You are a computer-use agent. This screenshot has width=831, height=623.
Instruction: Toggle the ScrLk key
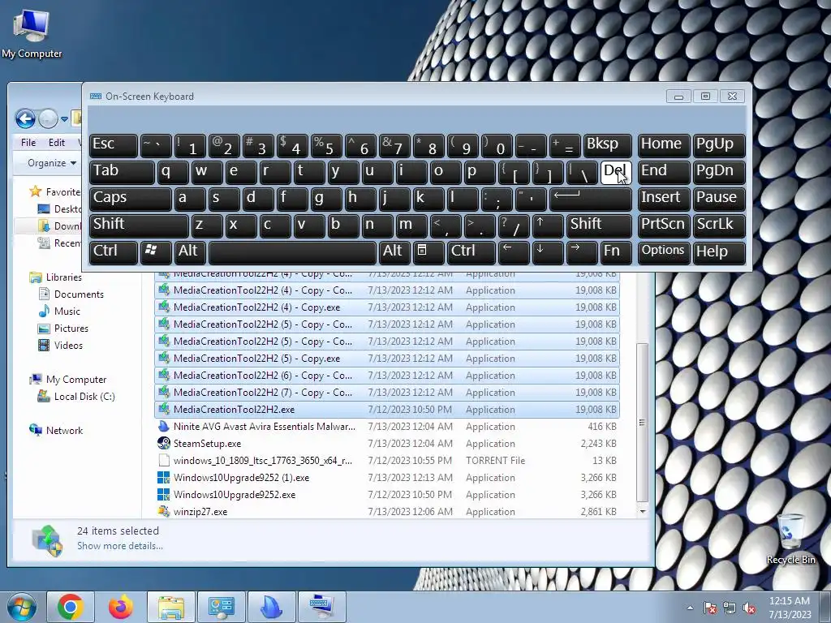coord(719,226)
